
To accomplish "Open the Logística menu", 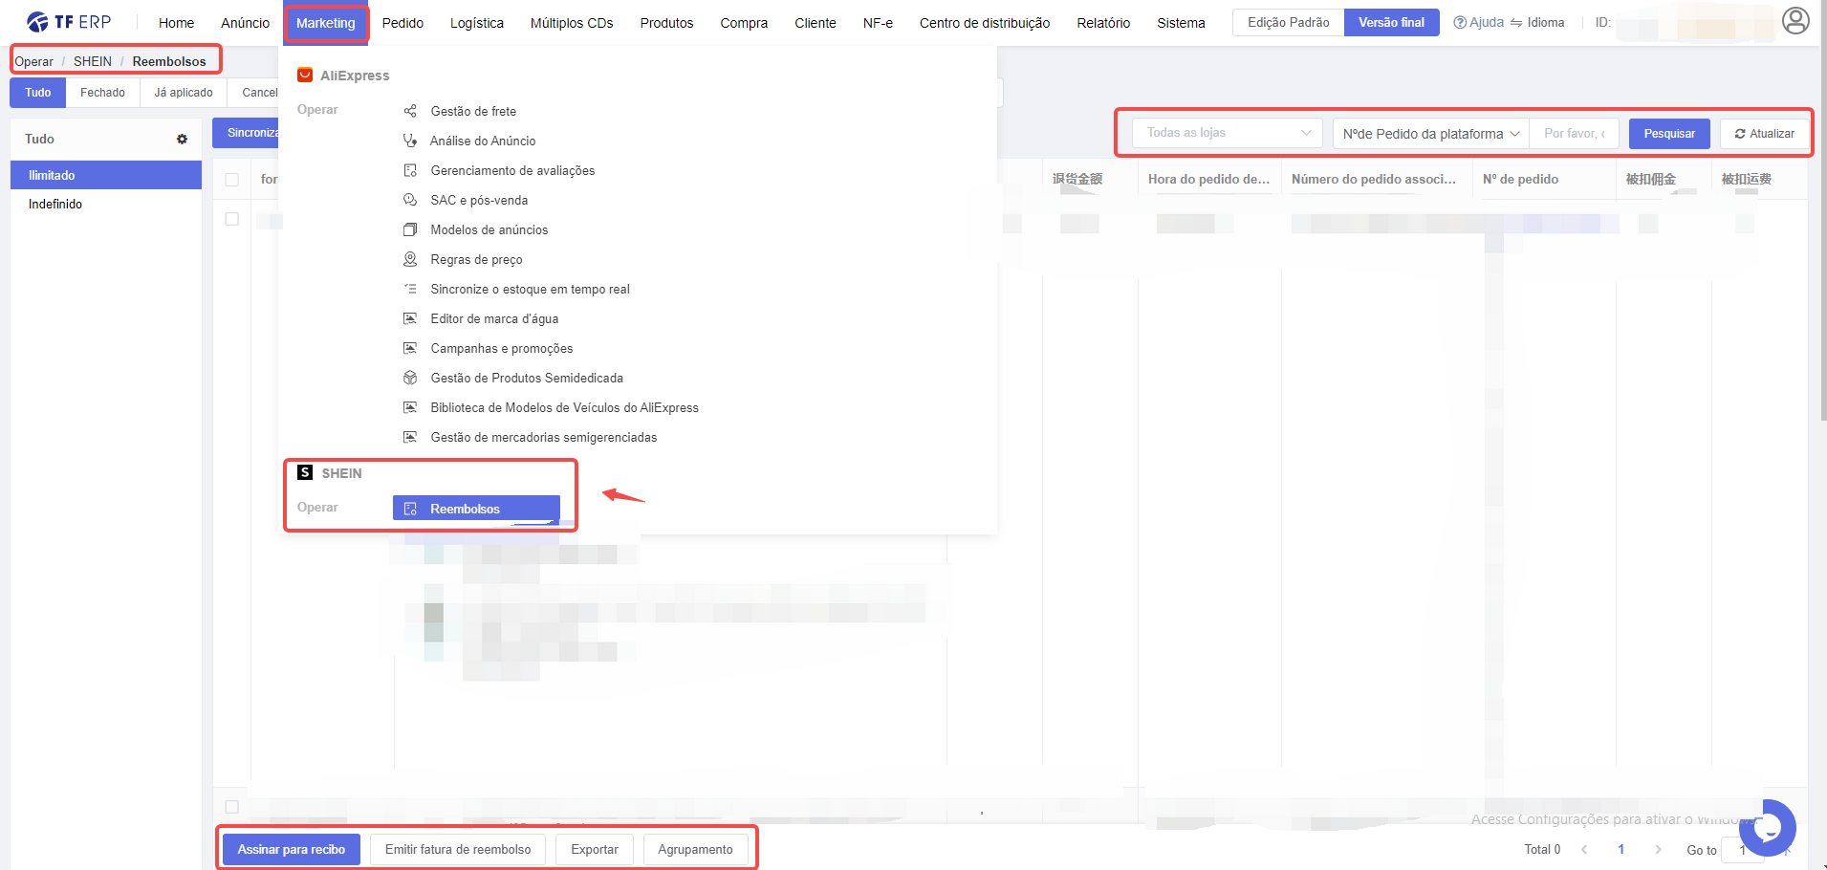I will (x=477, y=23).
